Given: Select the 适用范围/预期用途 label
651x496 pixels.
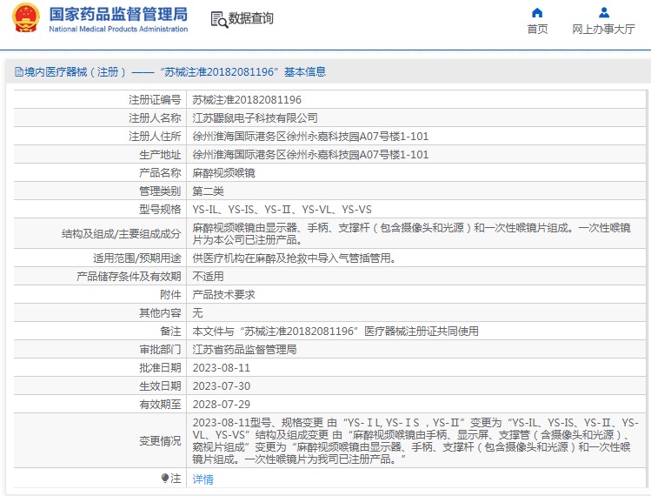Looking at the screenshot, I should click(x=137, y=258).
